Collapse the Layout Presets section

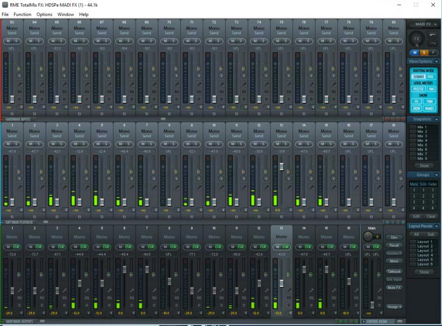[x=437, y=226]
